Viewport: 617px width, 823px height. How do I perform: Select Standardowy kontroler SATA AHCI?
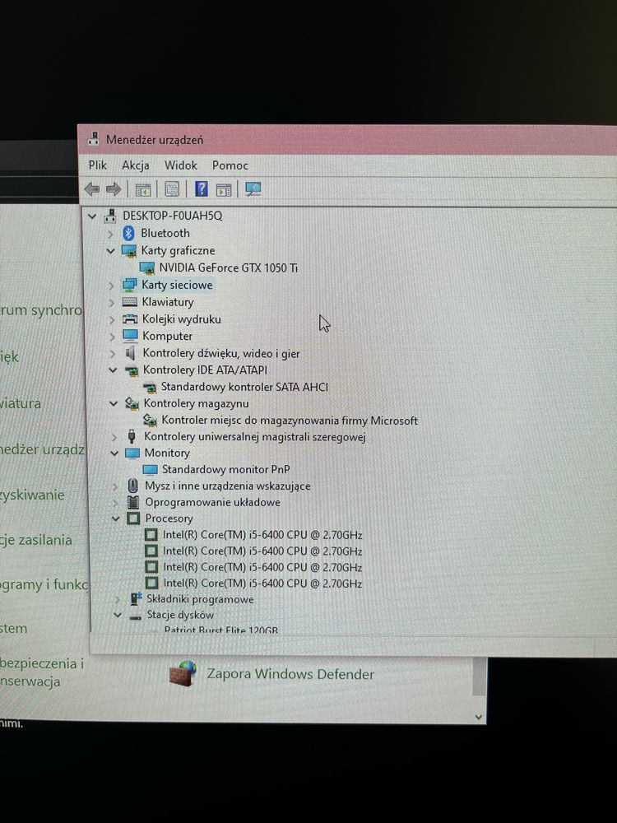244,388
